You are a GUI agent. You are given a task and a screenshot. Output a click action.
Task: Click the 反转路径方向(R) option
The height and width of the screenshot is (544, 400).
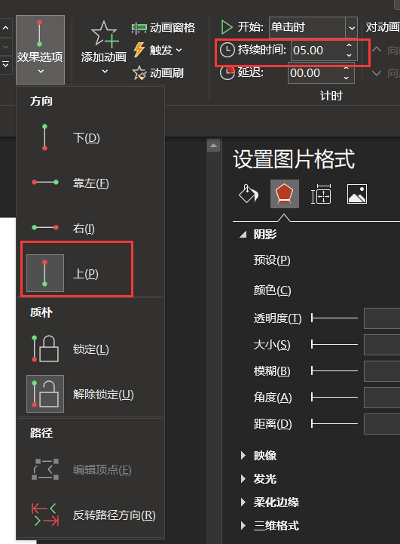click(x=90, y=515)
